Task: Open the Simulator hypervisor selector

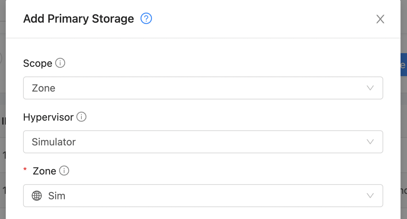Action: [x=203, y=142]
